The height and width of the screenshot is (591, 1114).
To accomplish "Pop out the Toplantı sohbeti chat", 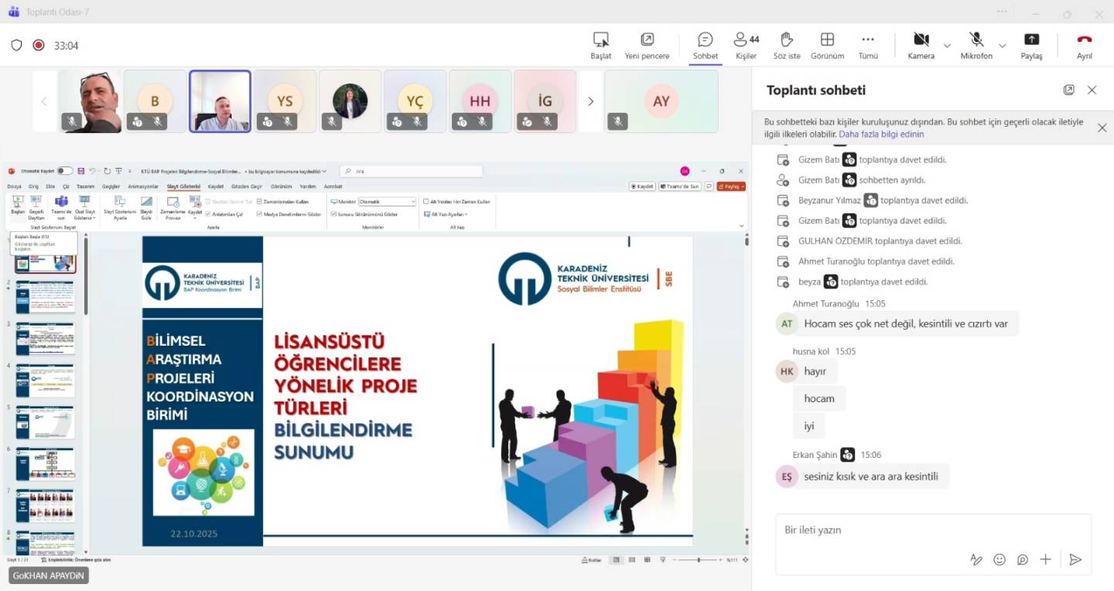I will [x=1068, y=90].
